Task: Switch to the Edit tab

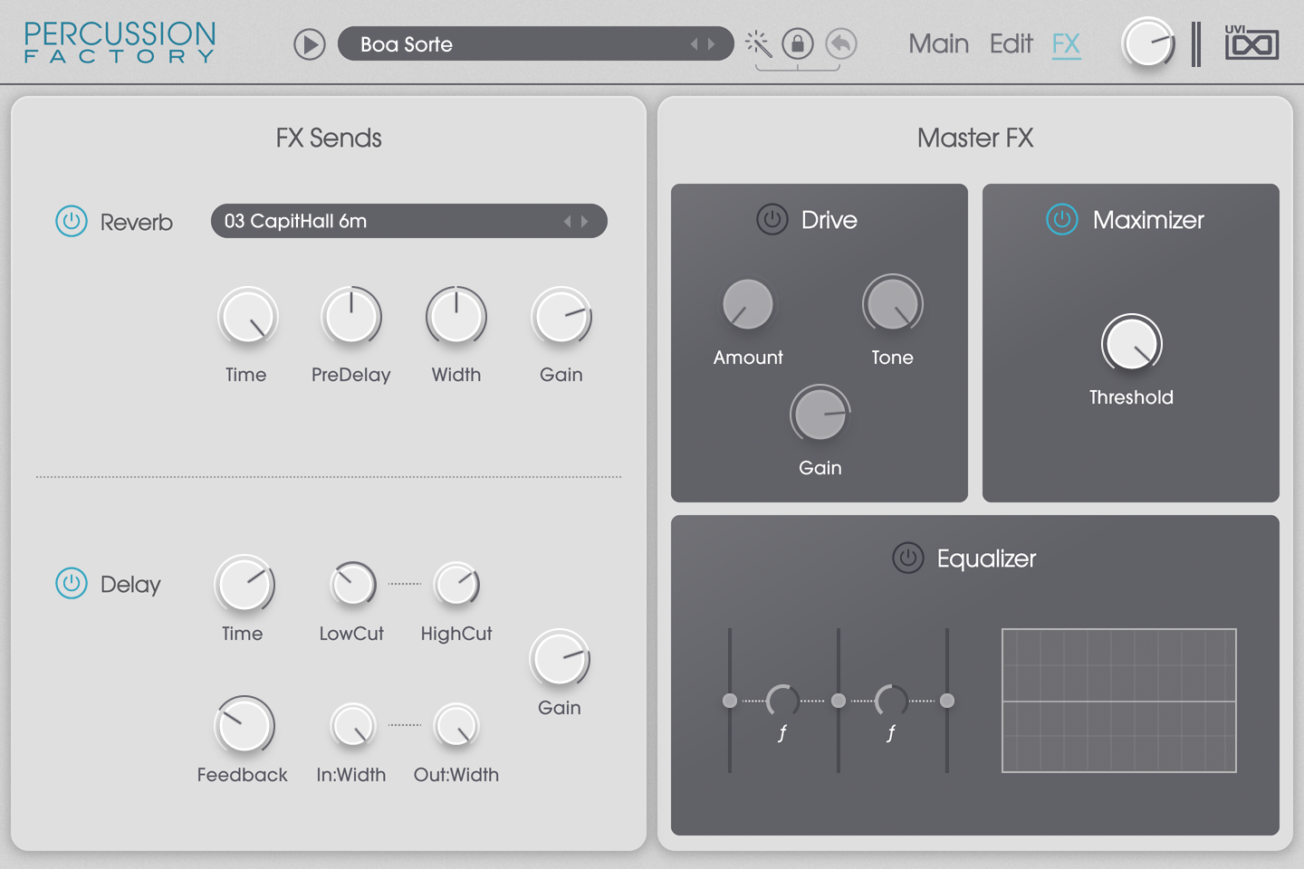Action: (x=1011, y=43)
